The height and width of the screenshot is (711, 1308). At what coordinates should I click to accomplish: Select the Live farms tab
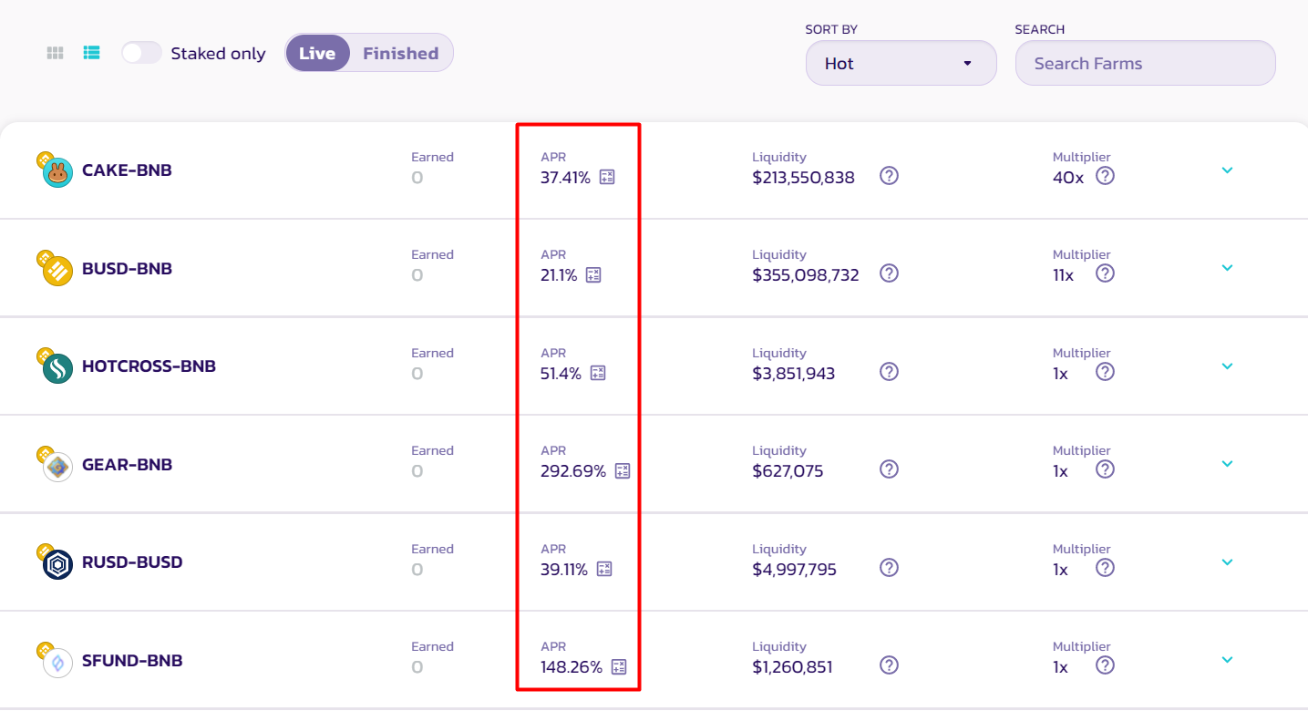(x=317, y=53)
